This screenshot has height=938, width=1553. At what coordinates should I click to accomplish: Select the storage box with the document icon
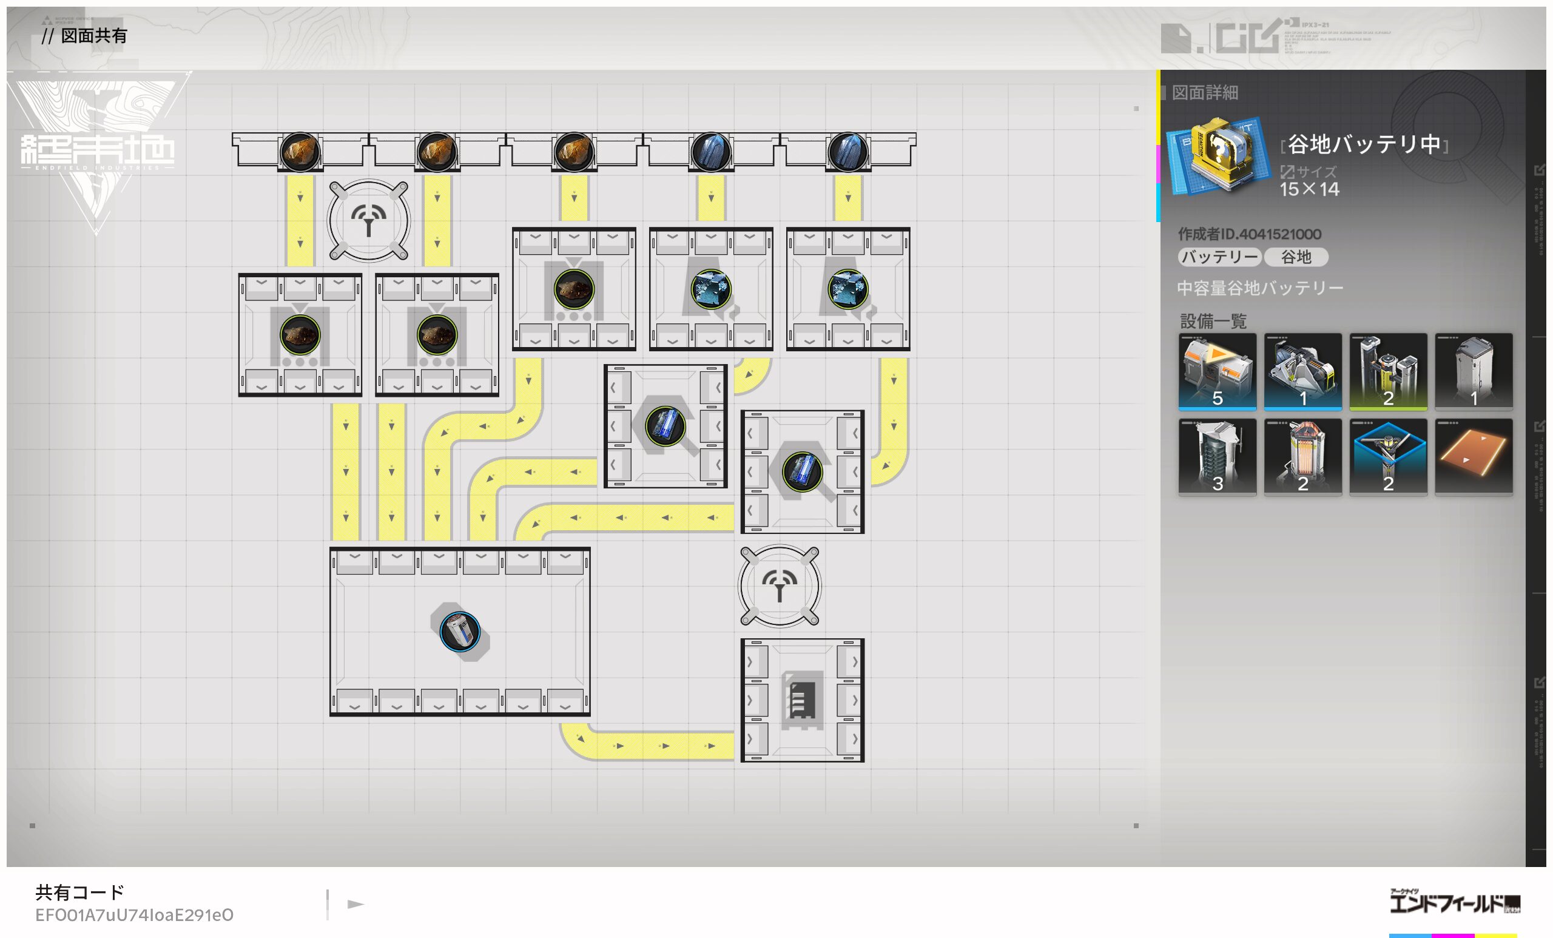pyautogui.click(x=802, y=700)
